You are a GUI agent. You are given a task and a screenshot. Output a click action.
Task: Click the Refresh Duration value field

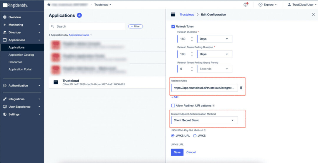coord(184,39)
